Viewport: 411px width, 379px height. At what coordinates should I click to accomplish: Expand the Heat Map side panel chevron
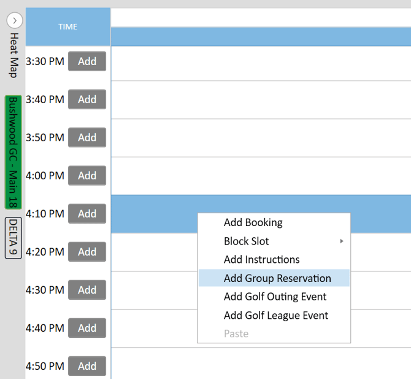(14, 20)
